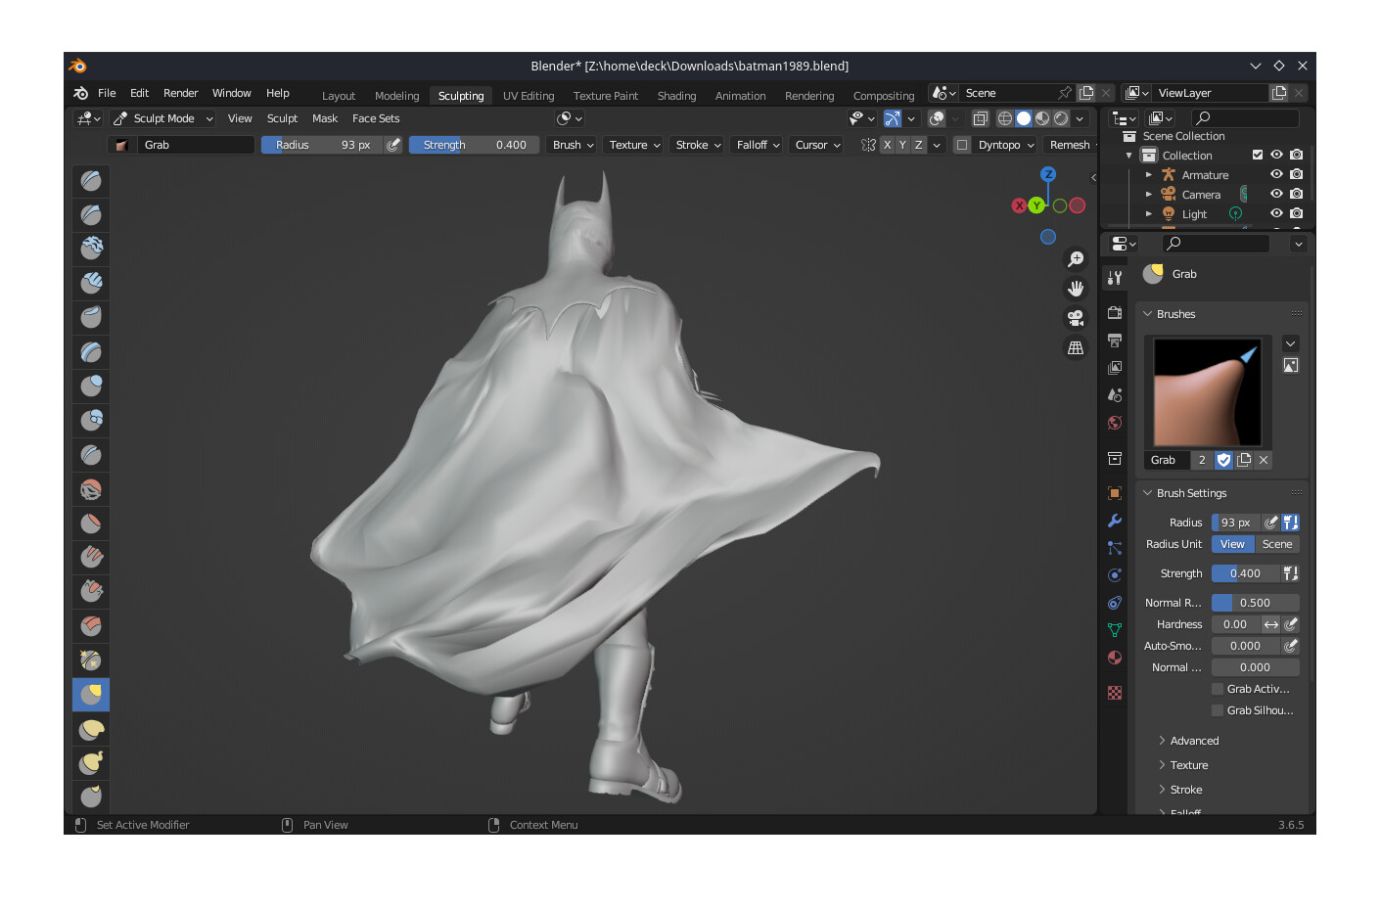Toggle Collection exclude checkbox in outliner
The width and height of the screenshot is (1380, 910).
point(1258,155)
